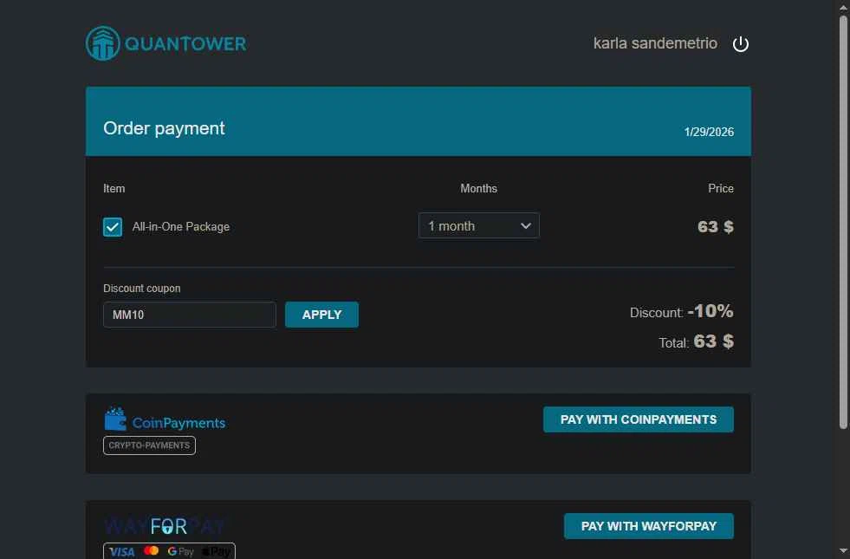Click the page vertical scrollbar thumb
Screen dimensions: 850x559
click(x=843, y=222)
